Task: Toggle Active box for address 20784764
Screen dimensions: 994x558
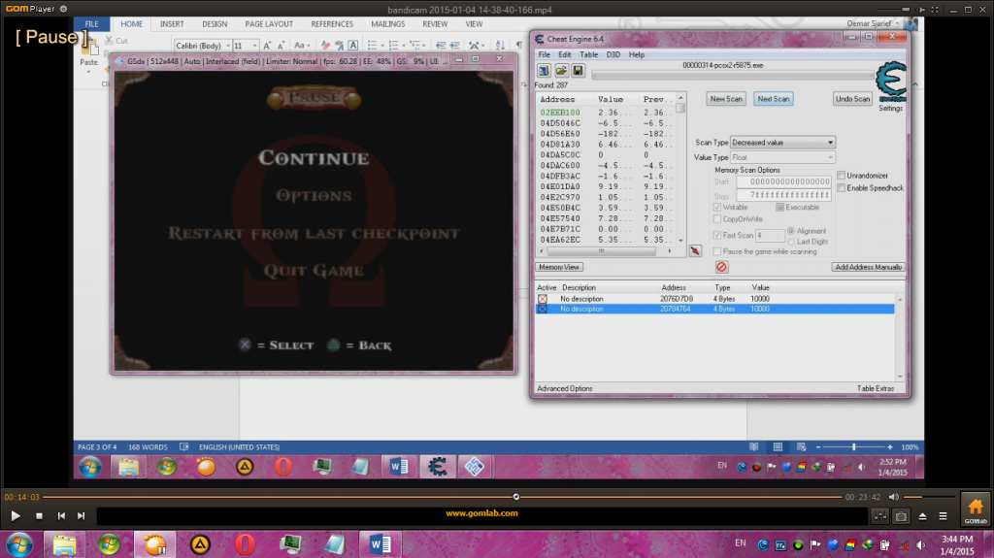Action: 543,309
